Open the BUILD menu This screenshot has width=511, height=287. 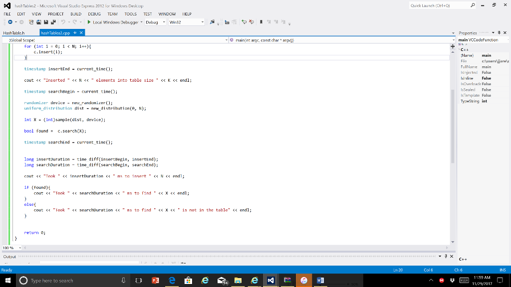(x=76, y=14)
